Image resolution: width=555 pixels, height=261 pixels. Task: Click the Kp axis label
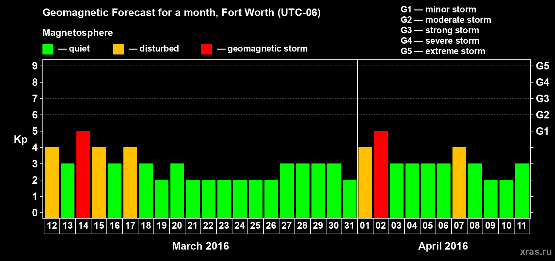click(x=21, y=140)
